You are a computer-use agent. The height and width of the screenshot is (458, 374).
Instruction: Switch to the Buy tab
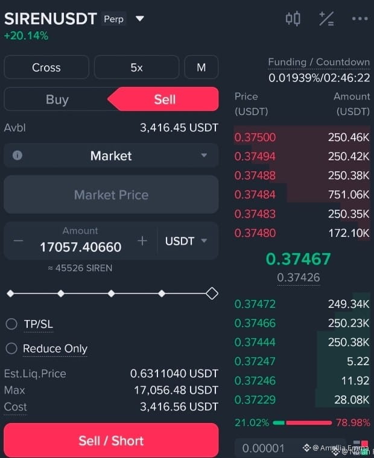57,99
